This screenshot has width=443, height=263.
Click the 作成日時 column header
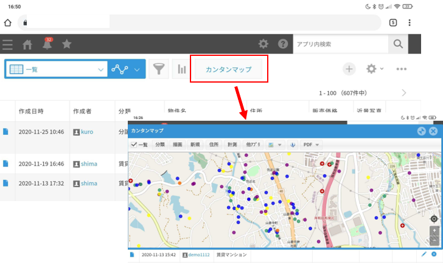(31, 111)
